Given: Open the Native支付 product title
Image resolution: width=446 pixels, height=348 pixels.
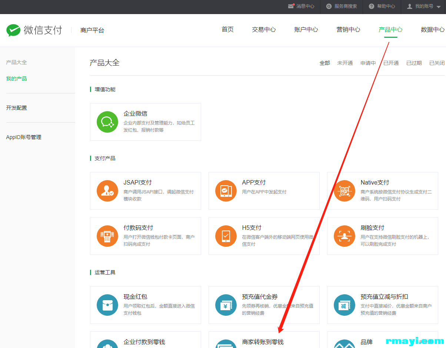Looking at the screenshot, I should [x=375, y=182].
